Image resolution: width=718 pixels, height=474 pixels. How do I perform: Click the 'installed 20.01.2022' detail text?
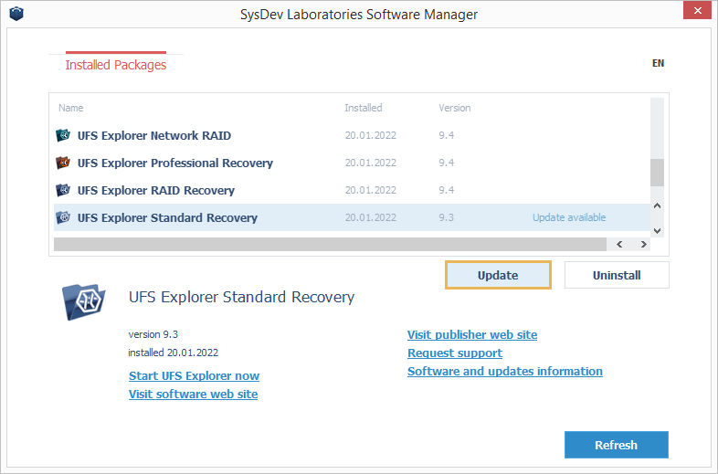[173, 353]
